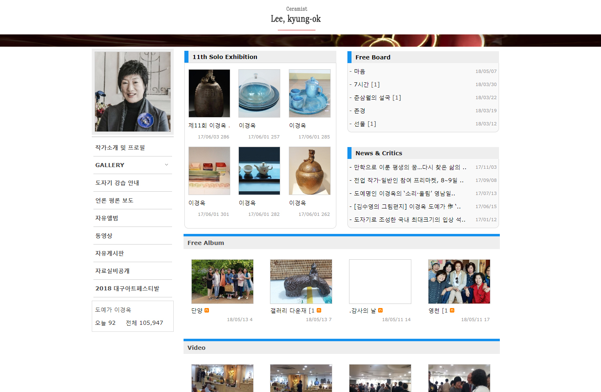Open the 동영상 sidebar menu item
The height and width of the screenshot is (392, 601).
click(x=104, y=236)
